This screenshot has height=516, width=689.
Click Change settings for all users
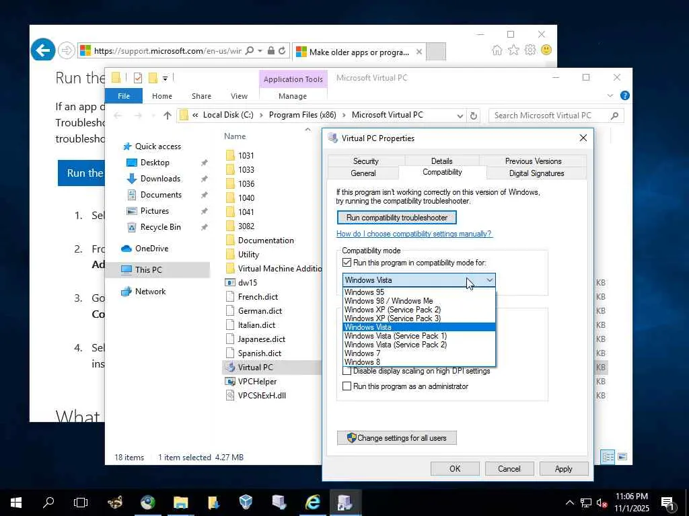point(397,438)
